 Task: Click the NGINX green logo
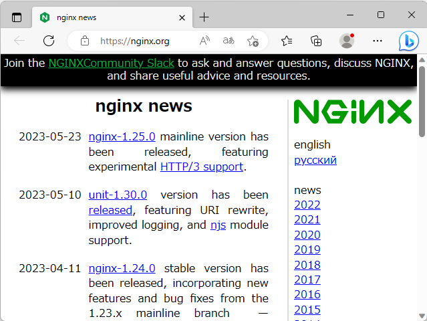coord(353,112)
